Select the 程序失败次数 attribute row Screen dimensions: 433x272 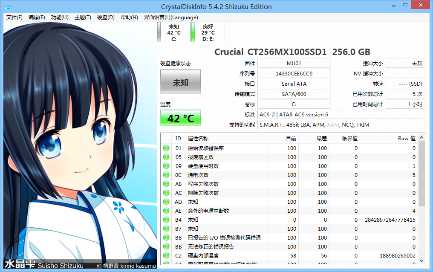pyautogui.click(x=289, y=184)
